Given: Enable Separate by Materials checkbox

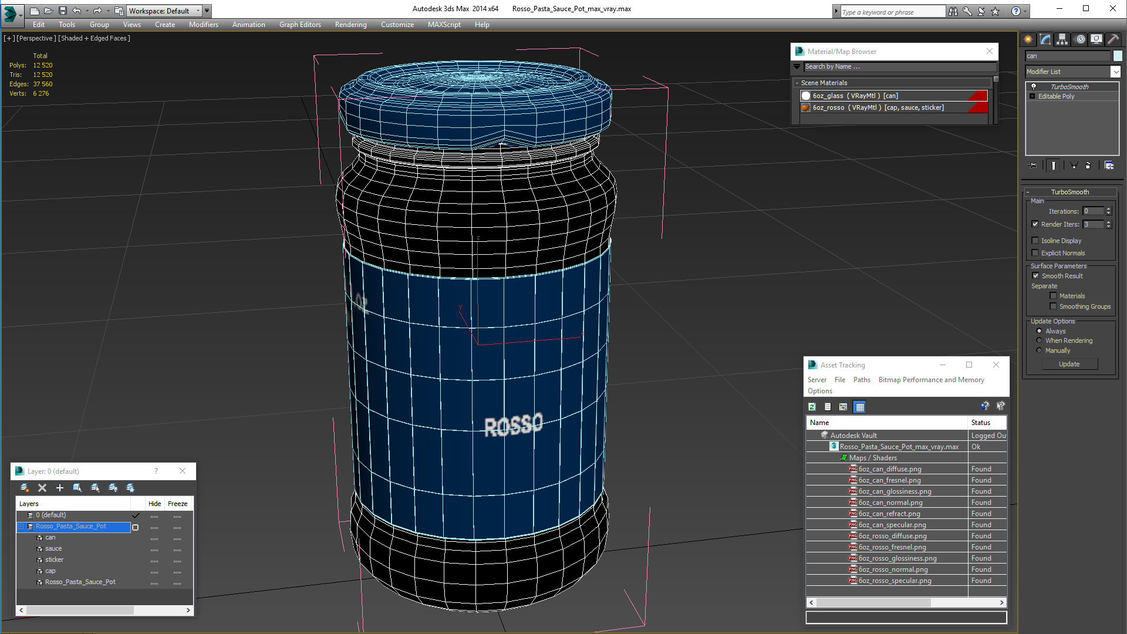Looking at the screenshot, I should click(x=1053, y=296).
